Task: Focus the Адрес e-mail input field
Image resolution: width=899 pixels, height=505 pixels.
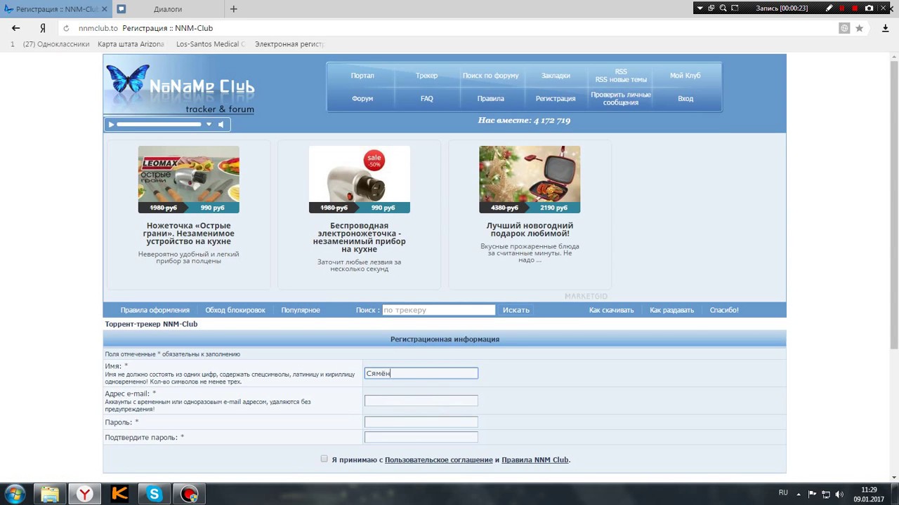Action: [x=421, y=400]
